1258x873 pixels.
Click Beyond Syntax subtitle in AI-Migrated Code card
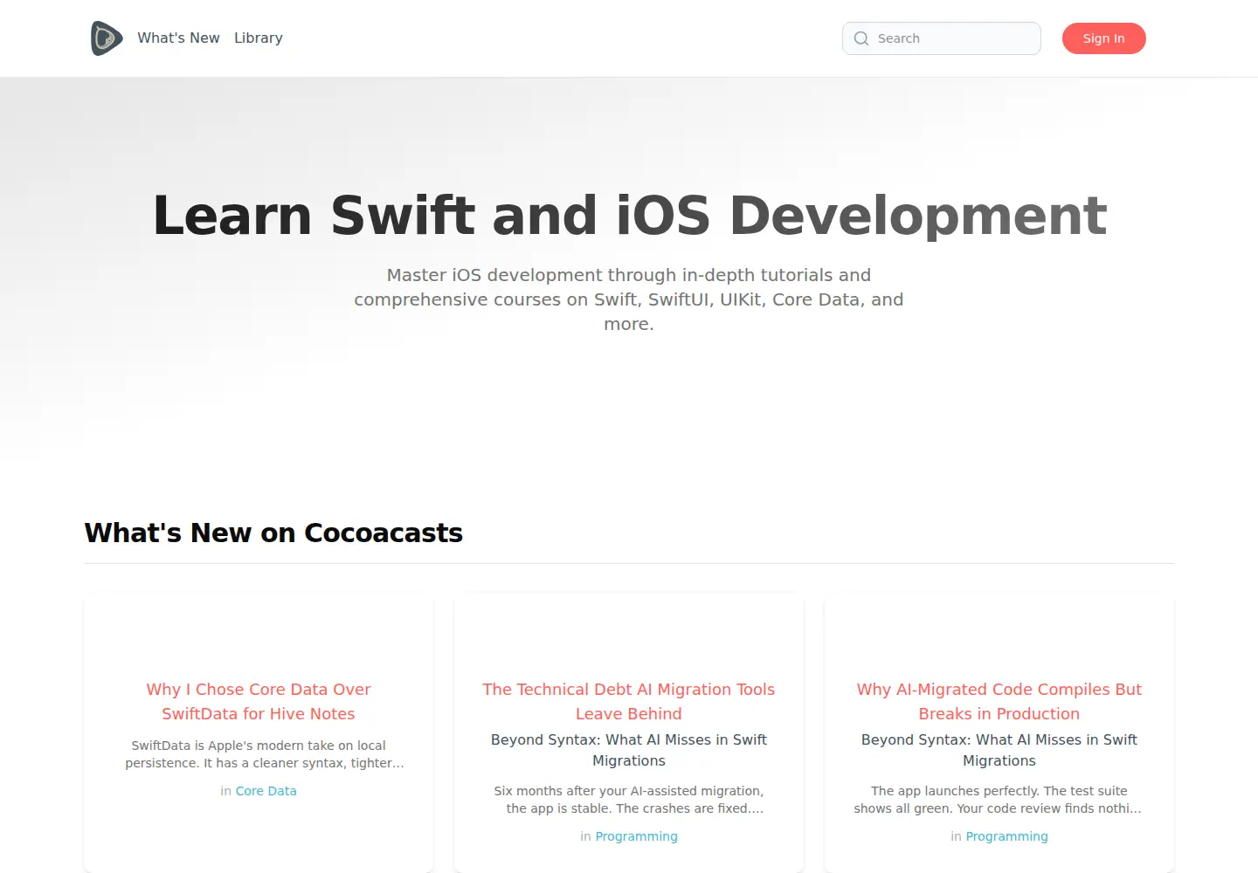coord(999,750)
